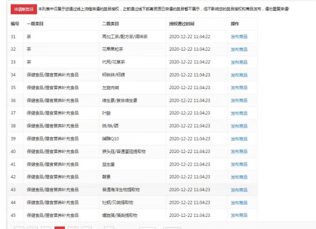Click the 授权通过时间 column header
The image size is (316, 229).
pos(182,24)
